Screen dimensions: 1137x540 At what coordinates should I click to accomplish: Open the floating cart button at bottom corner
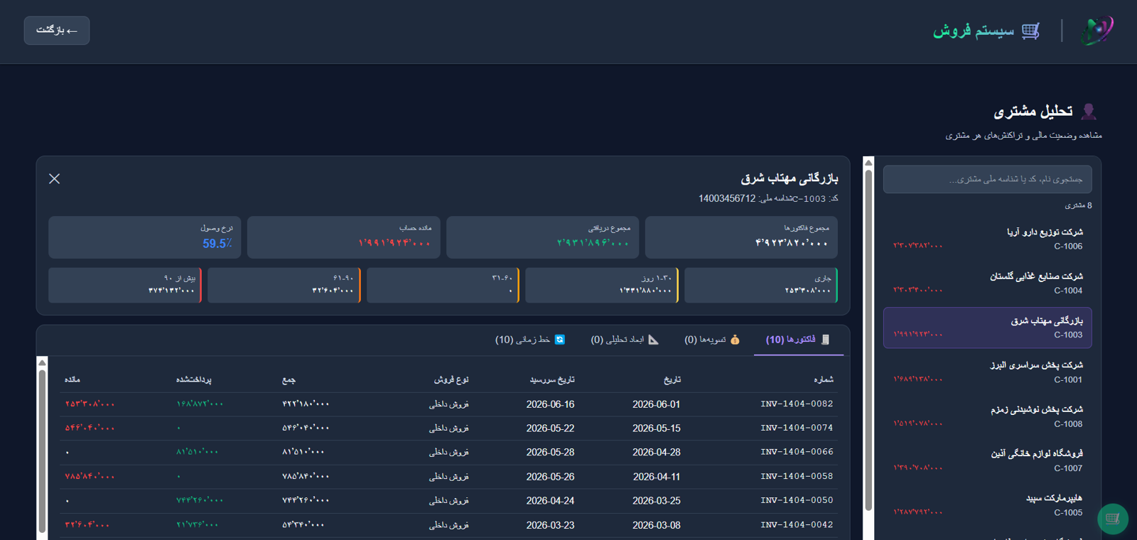[x=1113, y=519]
